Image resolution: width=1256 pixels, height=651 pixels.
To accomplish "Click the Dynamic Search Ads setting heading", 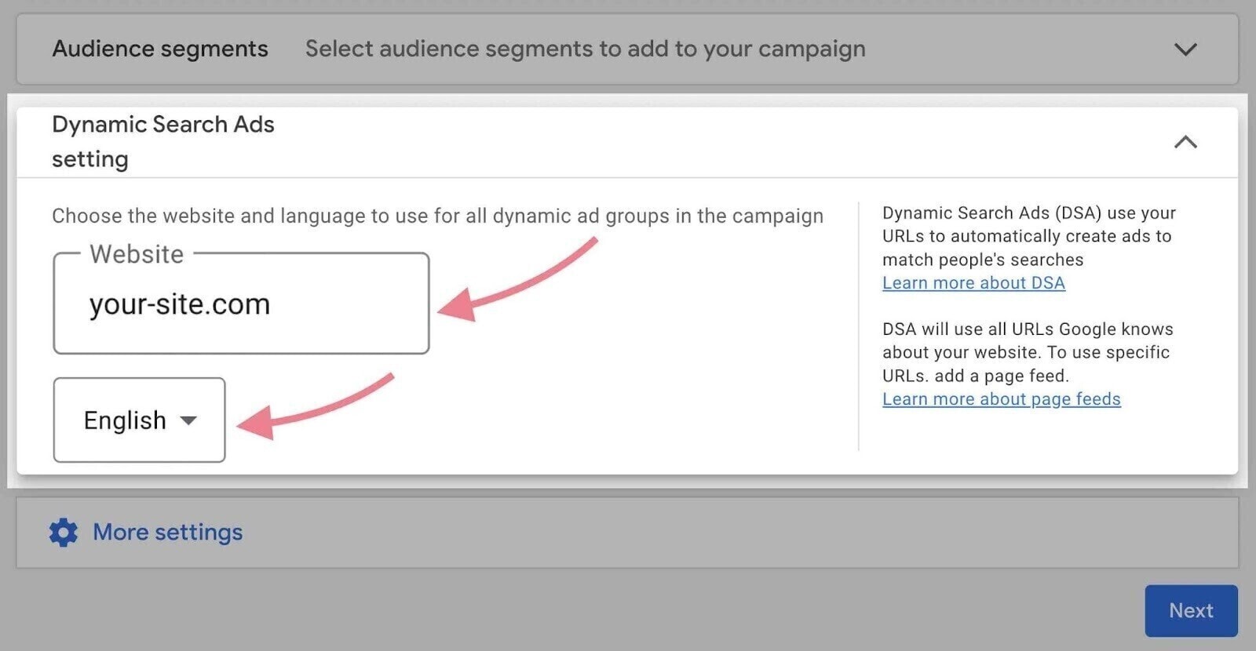I will pyautogui.click(x=162, y=141).
